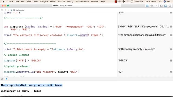Click the Ready status activity field
The width and height of the screenshot is (173, 97).
click(x=86, y=6)
